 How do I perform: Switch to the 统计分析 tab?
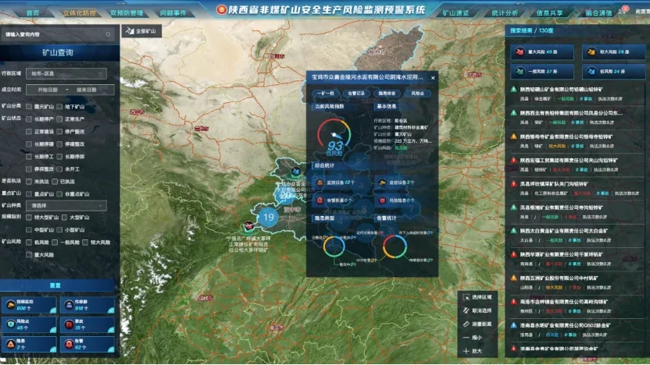pos(505,13)
